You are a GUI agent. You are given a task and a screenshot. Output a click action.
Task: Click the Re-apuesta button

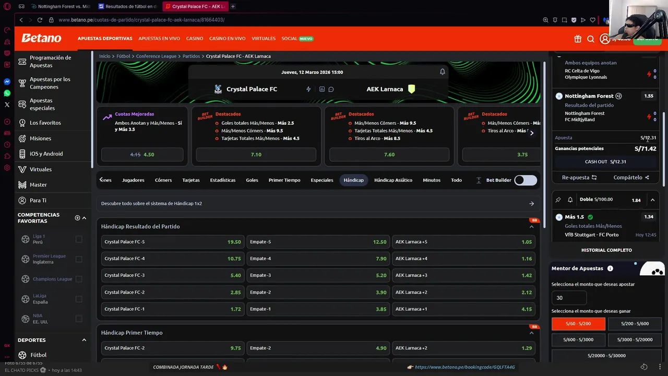coord(579,178)
